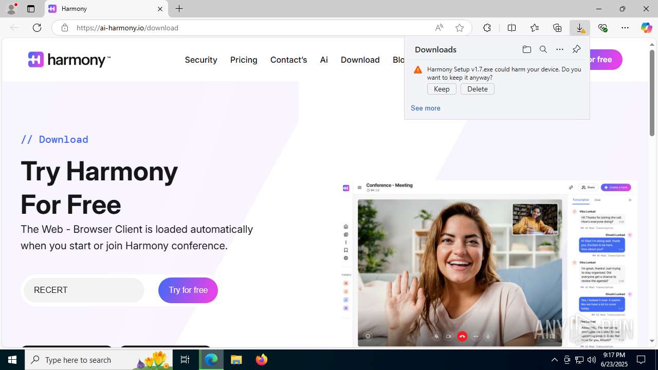Open Browser essentials icon
Screen dimensions: 658x370
coord(602,28)
